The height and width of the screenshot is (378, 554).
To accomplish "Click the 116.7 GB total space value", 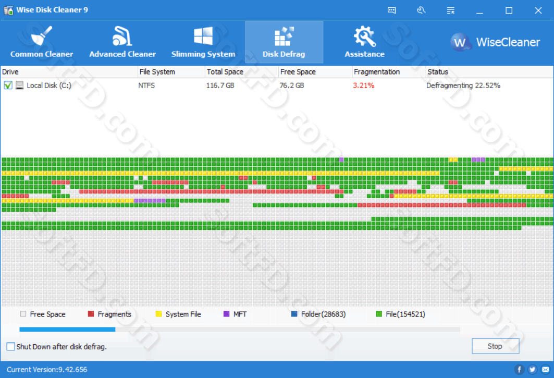I will [x=220, y=86].
